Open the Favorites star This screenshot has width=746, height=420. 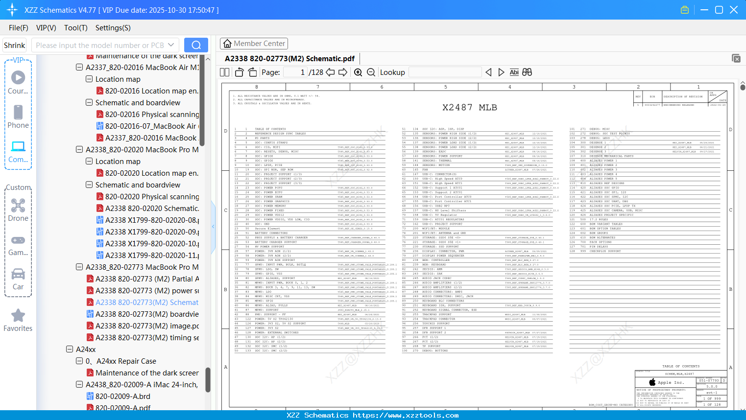[18, 320]
